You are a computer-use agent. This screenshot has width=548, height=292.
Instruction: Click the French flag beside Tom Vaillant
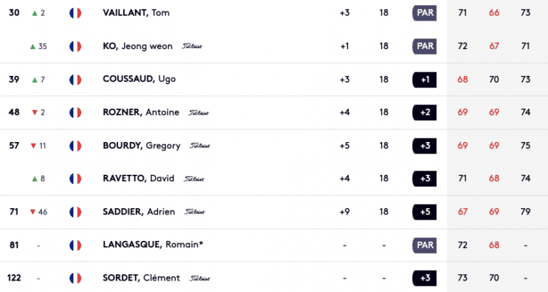pyautogui.click(x=75, y=13)
